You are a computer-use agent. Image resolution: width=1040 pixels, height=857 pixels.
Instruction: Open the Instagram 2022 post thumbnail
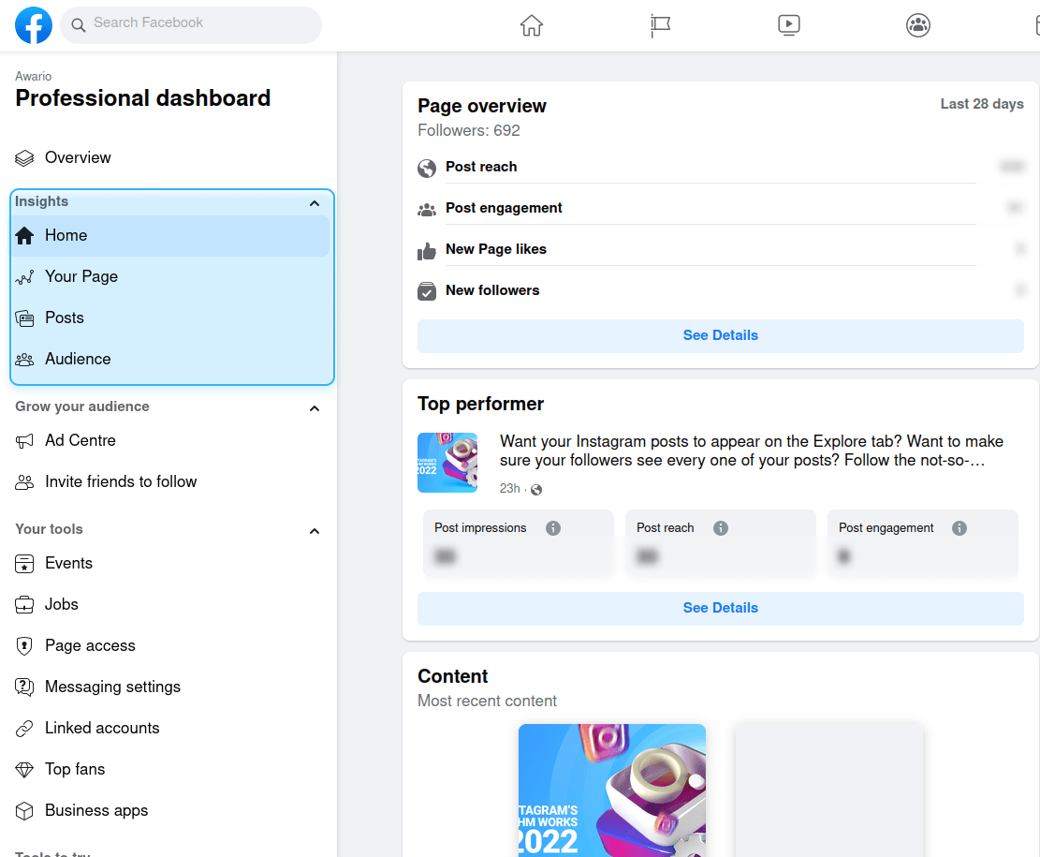[x=611, y=790]
